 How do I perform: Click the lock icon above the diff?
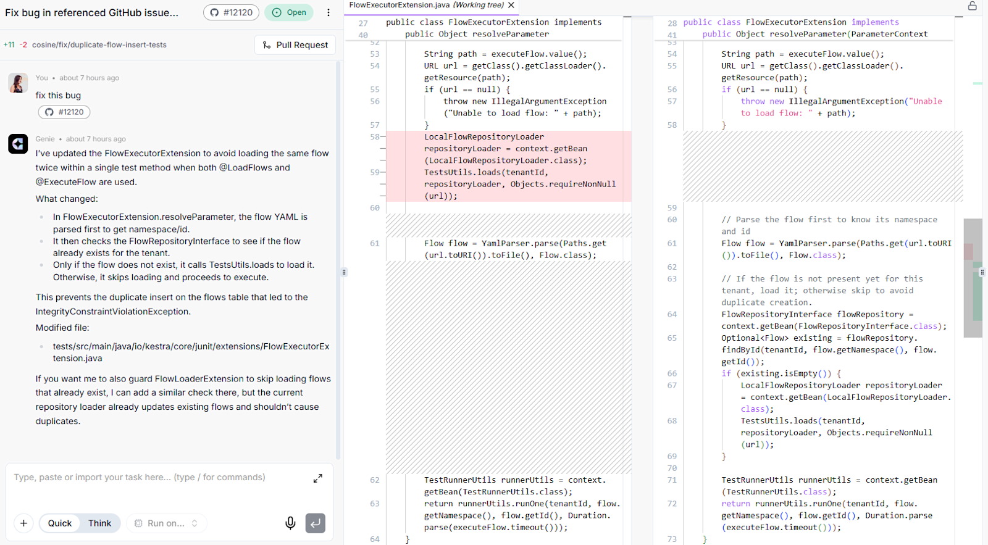pyautogui.click(x=973, y=6)
